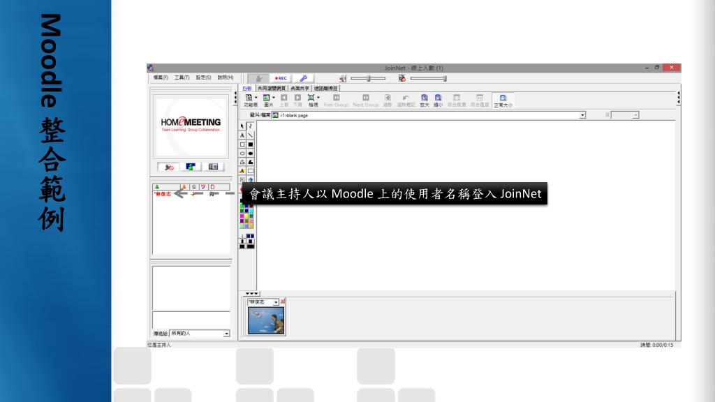Adjust the speaker volume slider
This screenshot has width=715, height=402.
coord(369,78)
